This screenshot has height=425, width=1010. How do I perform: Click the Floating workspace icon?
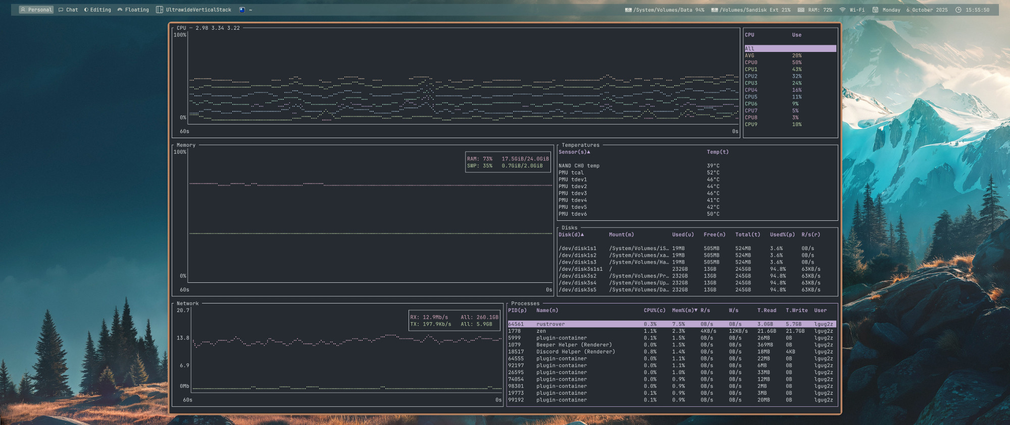pos(120,10)
